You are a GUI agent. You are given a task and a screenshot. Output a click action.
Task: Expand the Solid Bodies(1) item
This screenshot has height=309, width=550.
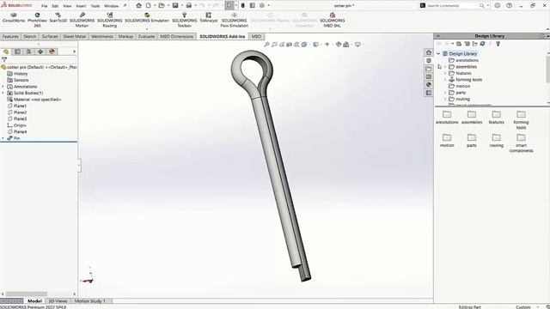point(3,93)
